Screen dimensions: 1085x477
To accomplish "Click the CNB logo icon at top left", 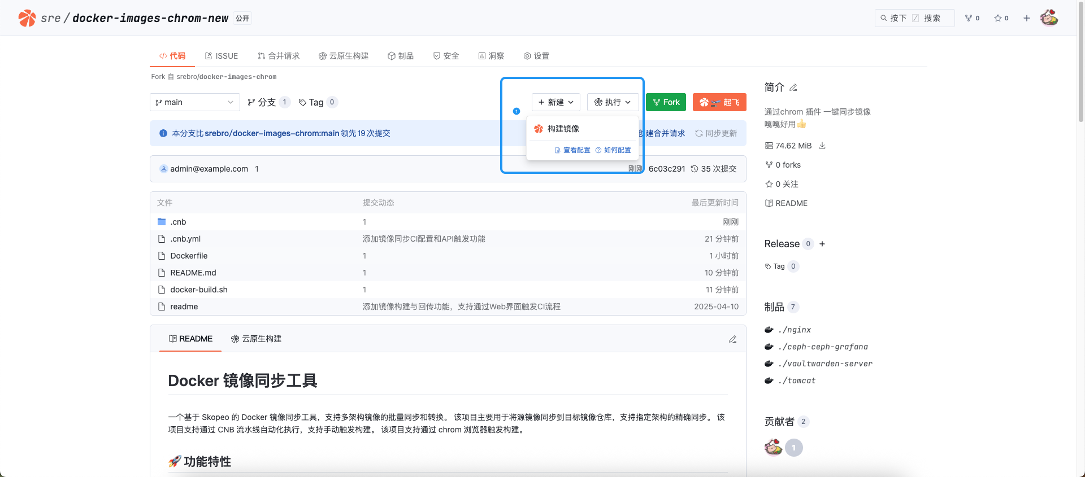I will (x=27, y=18).
